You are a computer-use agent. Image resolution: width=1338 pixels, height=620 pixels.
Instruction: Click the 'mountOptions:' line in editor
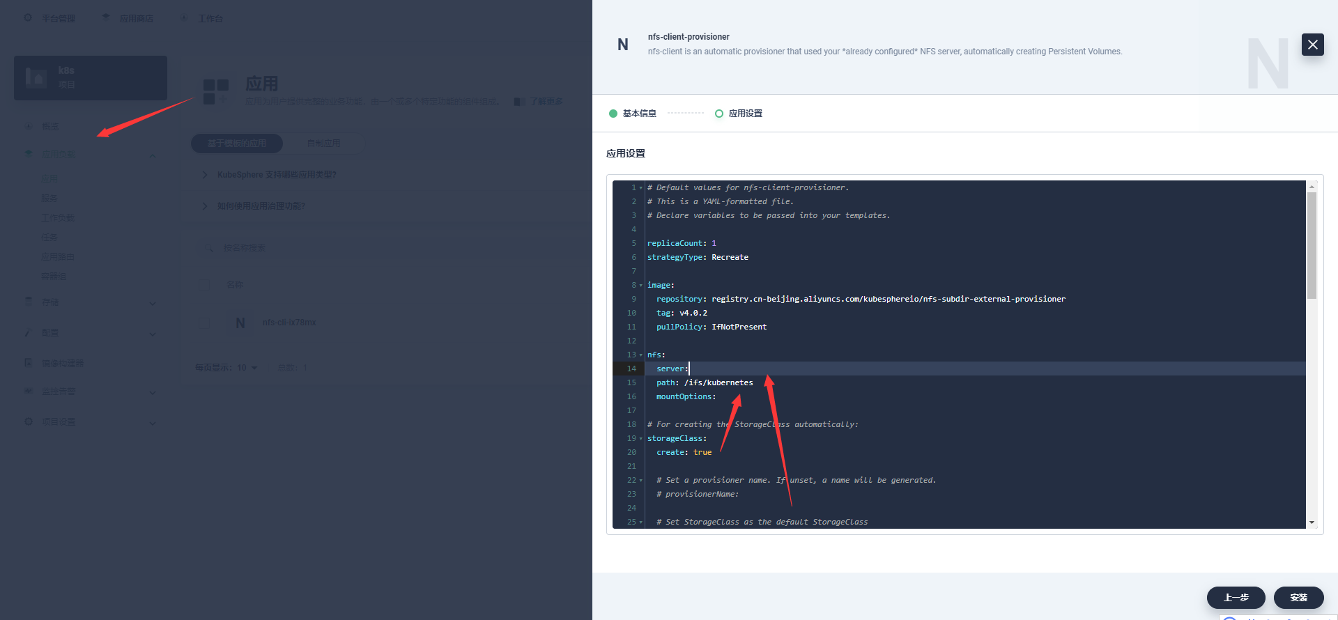click(x=686, y=396)
